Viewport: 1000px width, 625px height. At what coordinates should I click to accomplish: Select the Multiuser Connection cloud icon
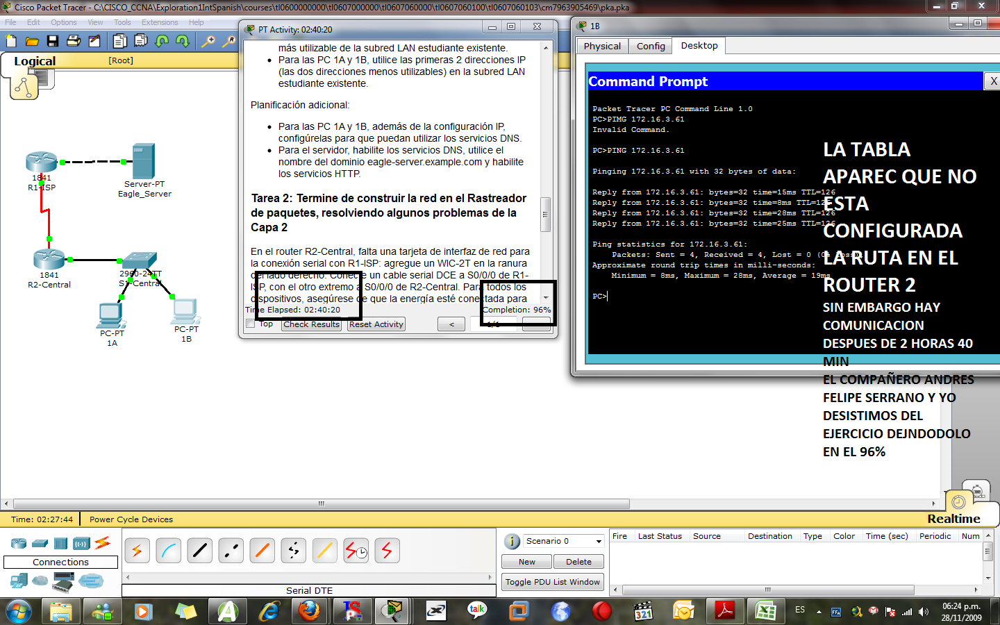(91, 581)
